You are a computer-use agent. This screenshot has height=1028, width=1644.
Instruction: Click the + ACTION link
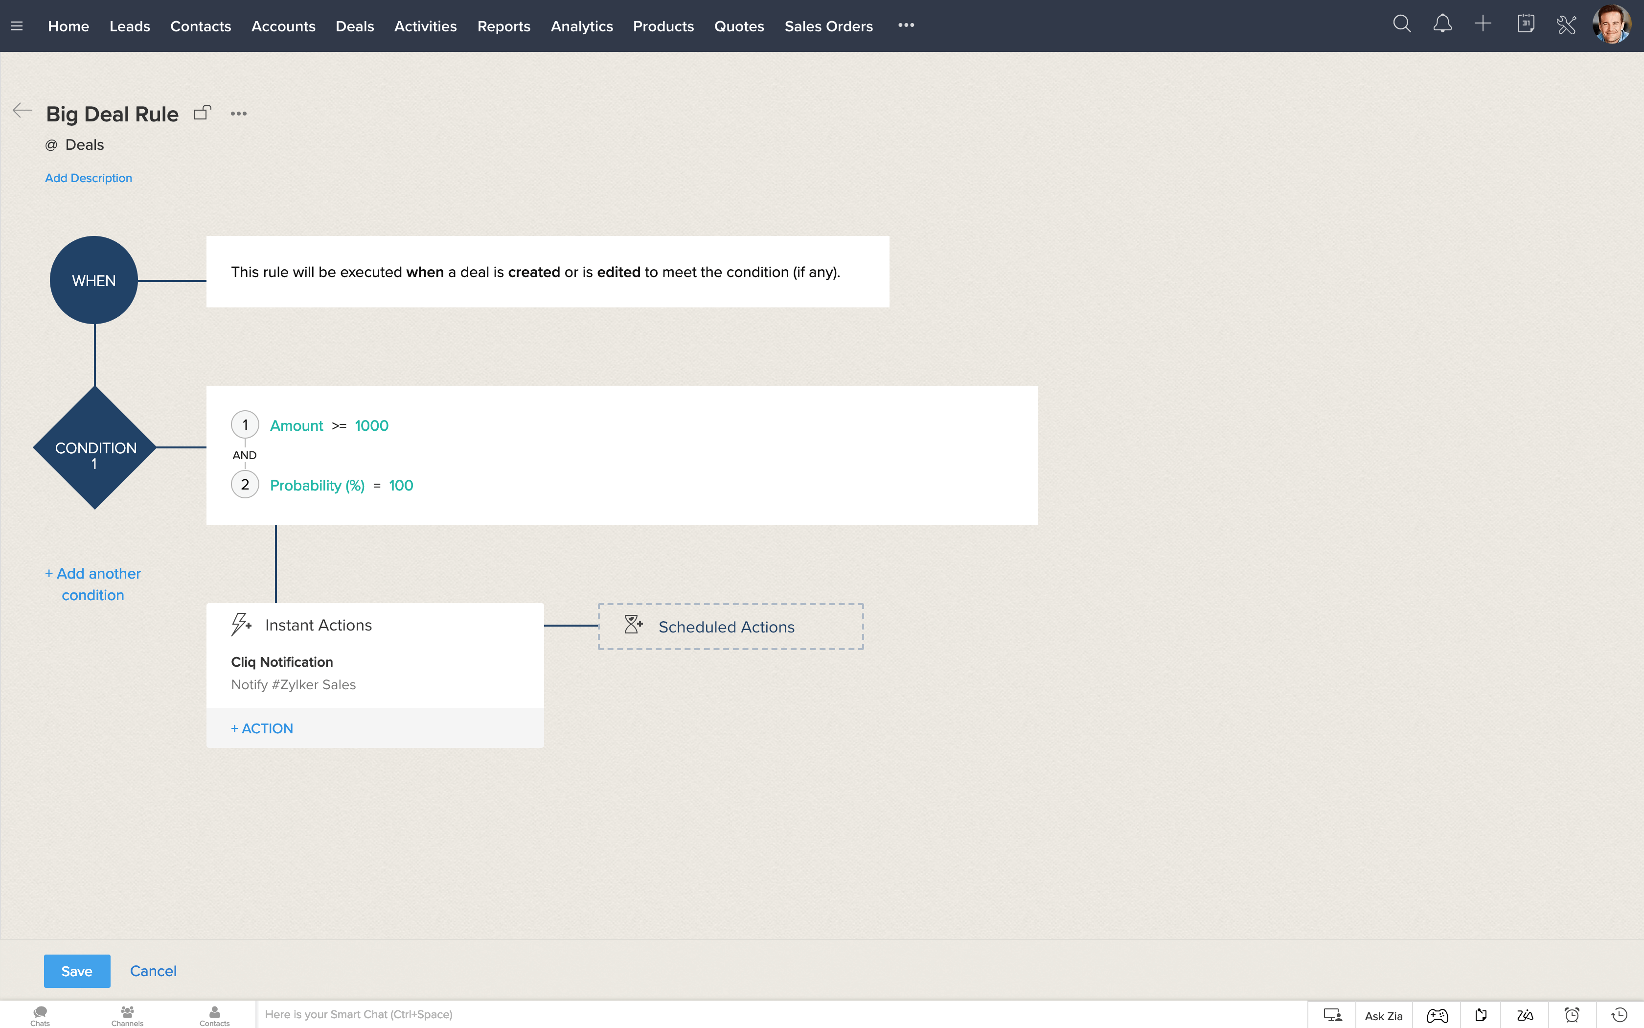pos(262,728)
